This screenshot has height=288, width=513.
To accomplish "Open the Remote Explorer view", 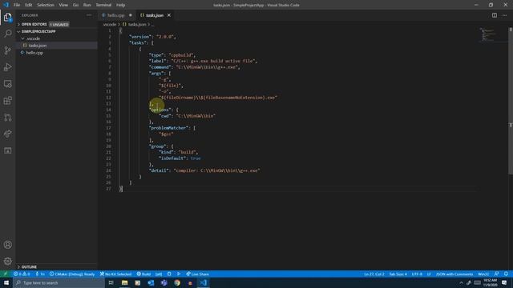I will (7, 83).
